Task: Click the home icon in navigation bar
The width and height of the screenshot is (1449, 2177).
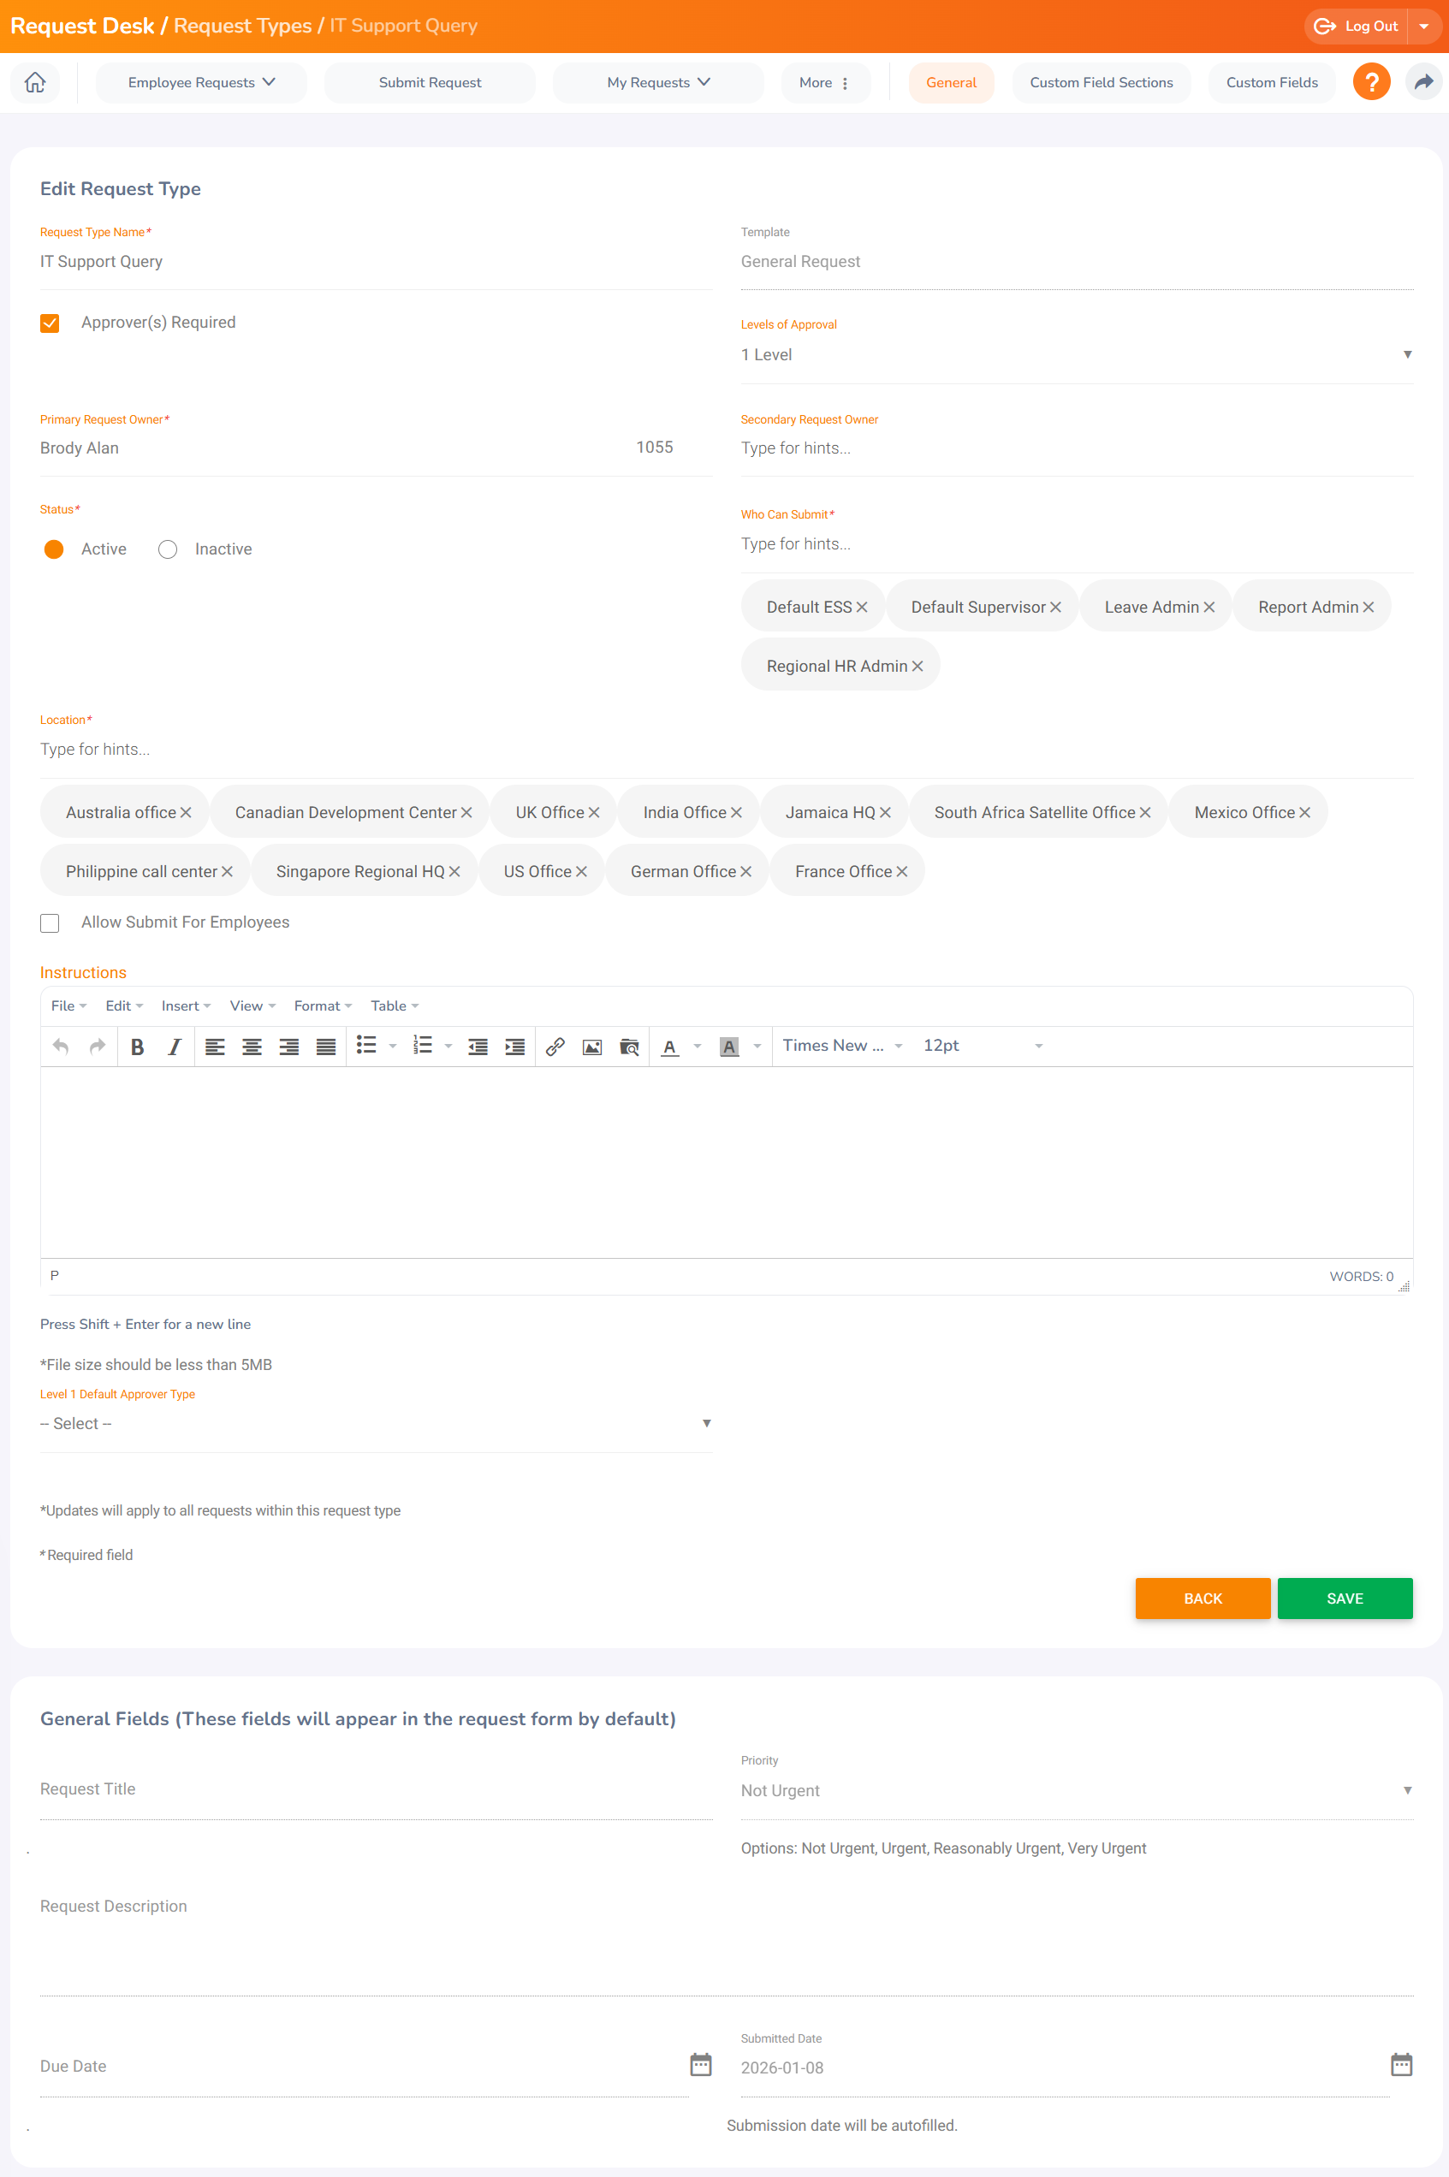Action: click(35, 82)
